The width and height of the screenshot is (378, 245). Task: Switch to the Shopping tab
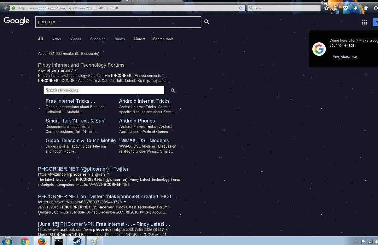(98, 39)
